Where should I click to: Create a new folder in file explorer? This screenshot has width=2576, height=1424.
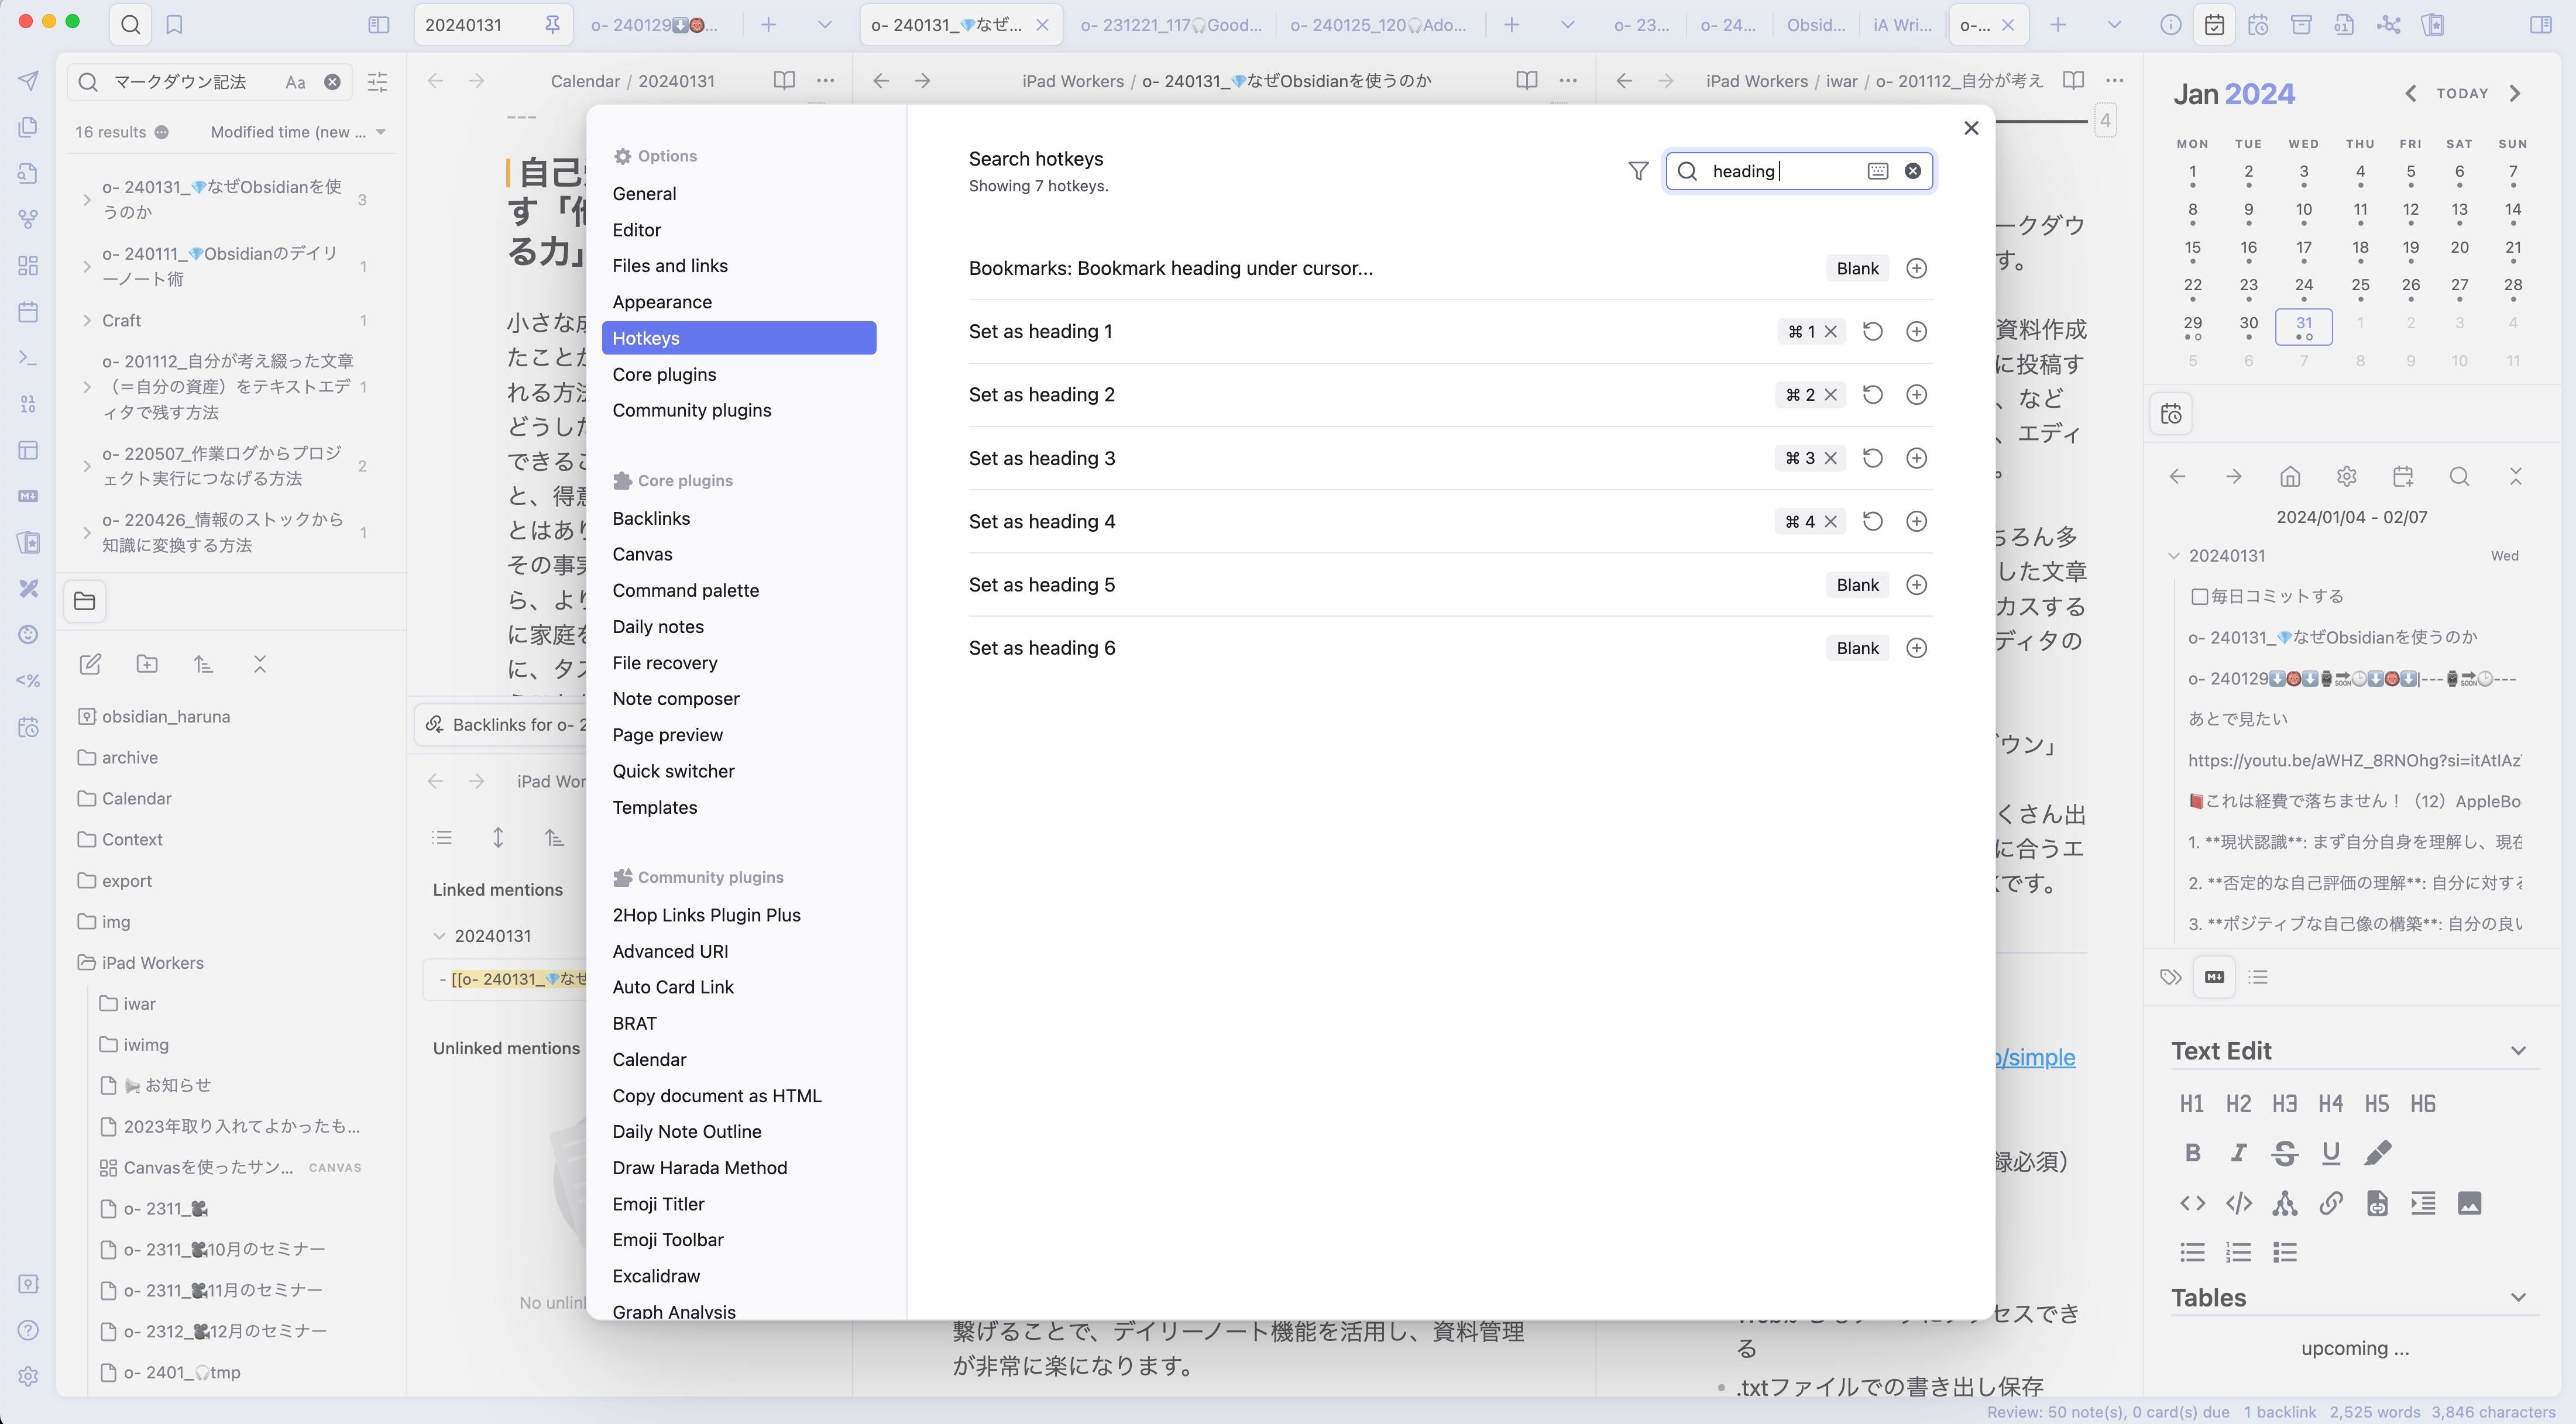click(x=147, y=664)
